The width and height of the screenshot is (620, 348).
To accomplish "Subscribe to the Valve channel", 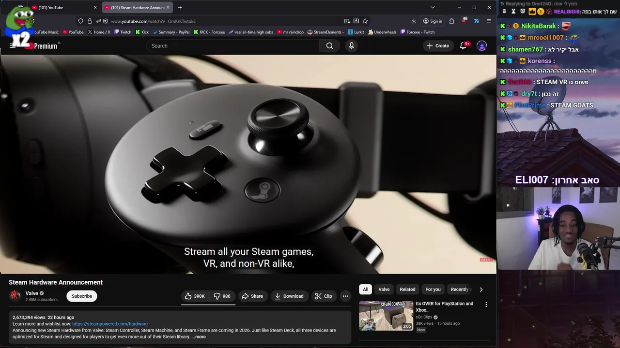I will coord(82,296).
